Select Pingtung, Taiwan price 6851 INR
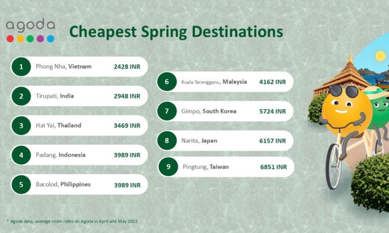 pos(273,167)
